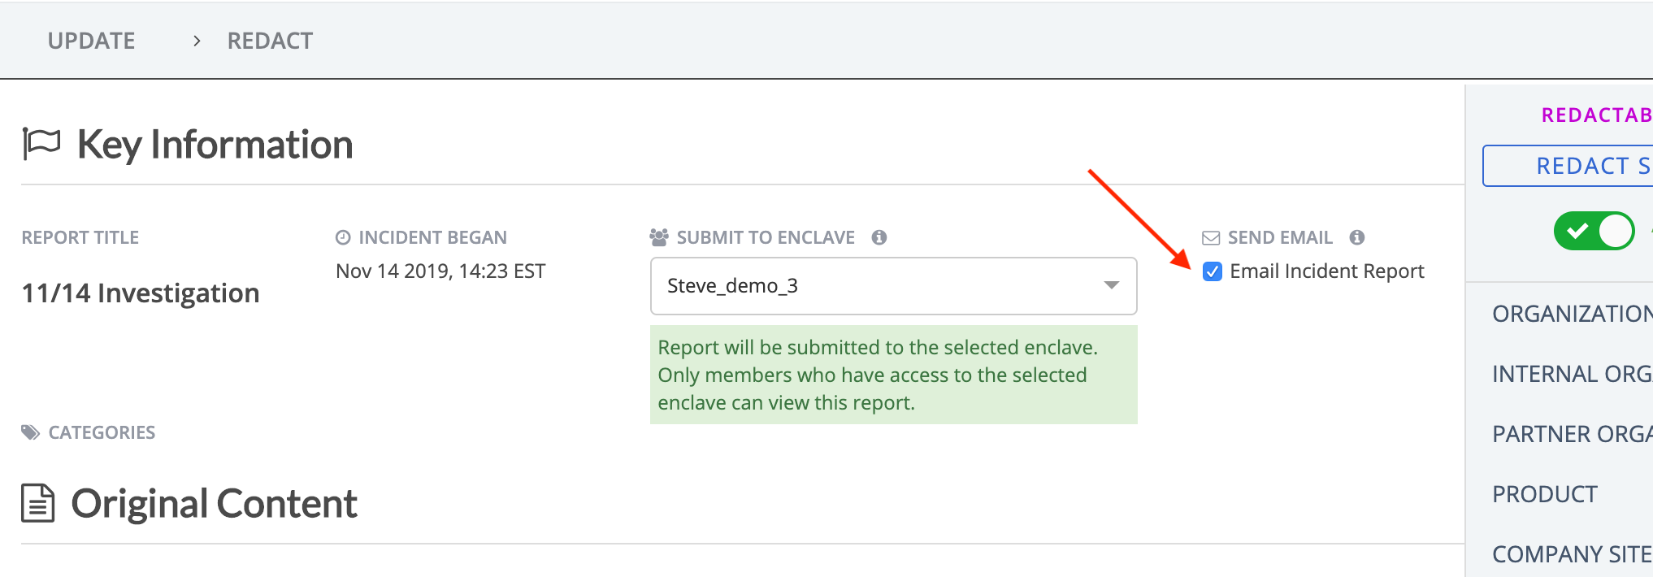Uncheck the Email Incident Report checkbox
This screenshot has width=1653, height=577.
pos(1212,271)
